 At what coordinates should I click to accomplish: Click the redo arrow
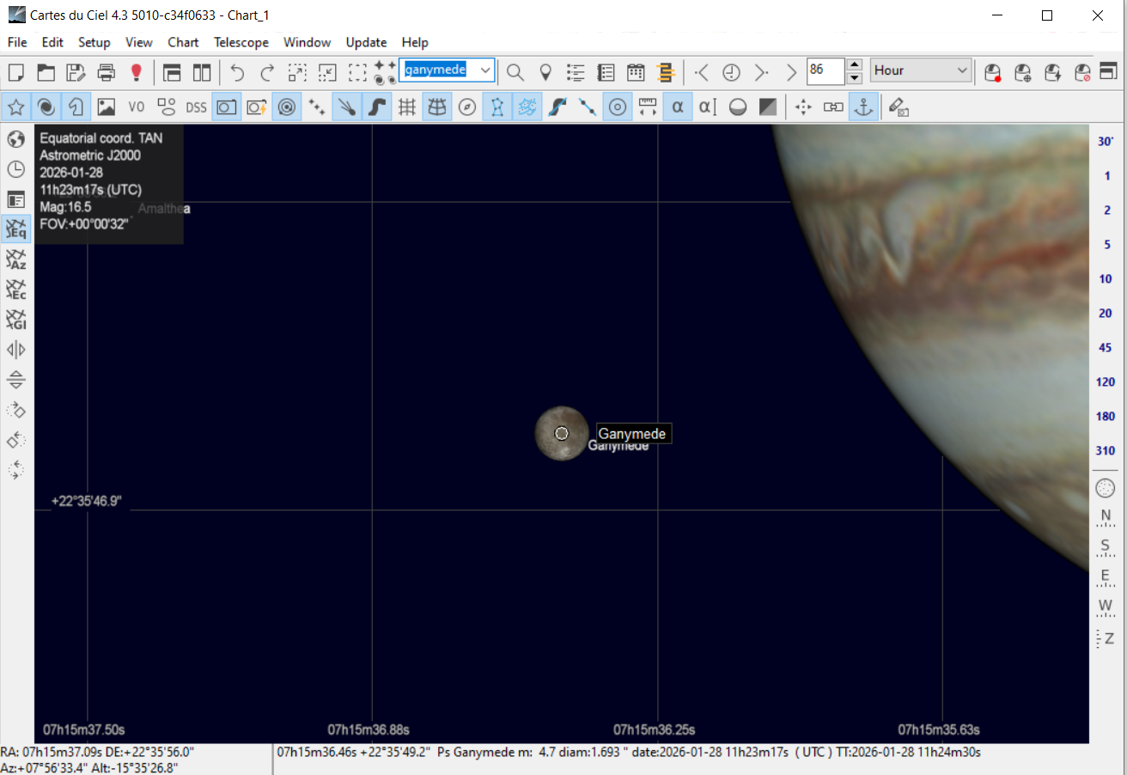(268, 72)
